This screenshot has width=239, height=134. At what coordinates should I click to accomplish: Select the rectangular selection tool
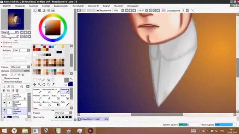[35, 80]
